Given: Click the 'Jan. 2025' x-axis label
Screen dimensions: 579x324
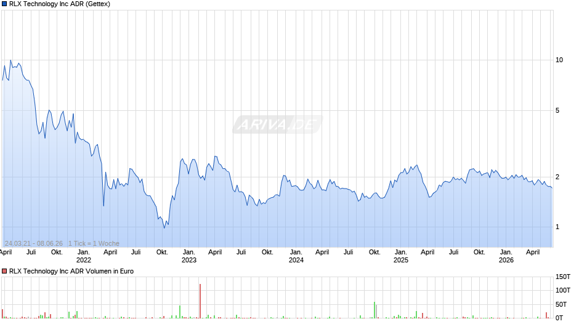Looking at the screenshot, I should 400,256.
